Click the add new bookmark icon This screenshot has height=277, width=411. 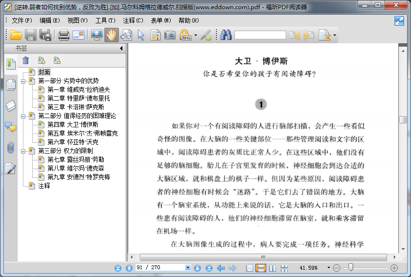tap(41, 60)
